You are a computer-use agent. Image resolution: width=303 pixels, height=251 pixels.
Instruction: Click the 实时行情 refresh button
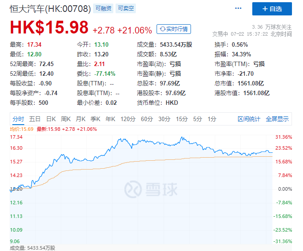click(x=174, y=30)
